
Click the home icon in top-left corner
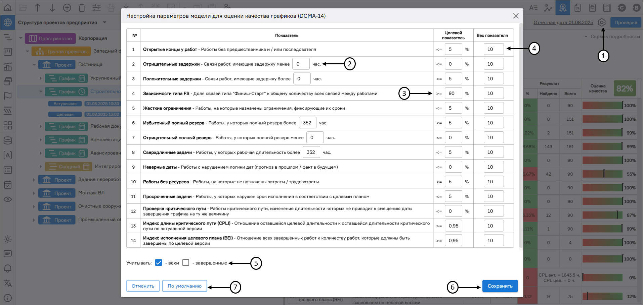(7, 7)
